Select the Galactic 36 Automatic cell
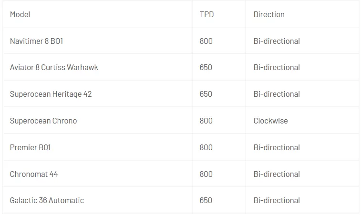Screen dimensions: 362x216 click(47, 200)
